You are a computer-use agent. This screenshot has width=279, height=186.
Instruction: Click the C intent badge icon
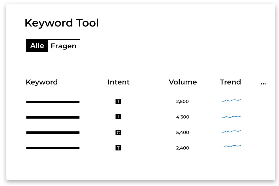[118, 133]
